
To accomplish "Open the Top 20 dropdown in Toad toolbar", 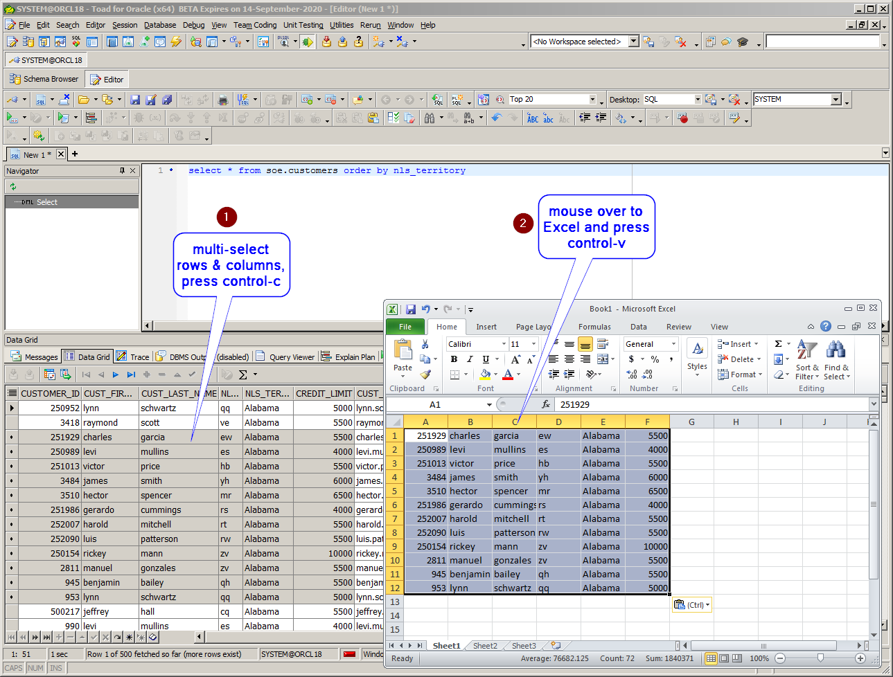I will [592, 100].
